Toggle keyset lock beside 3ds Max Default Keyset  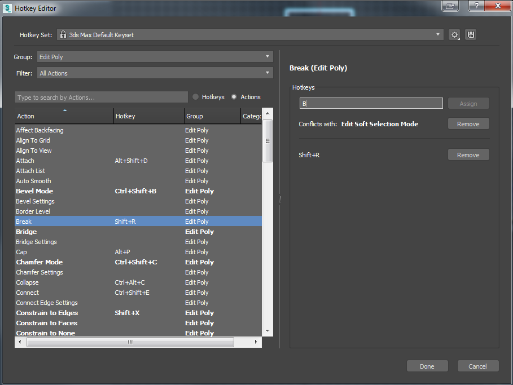(x=63, y=34)
